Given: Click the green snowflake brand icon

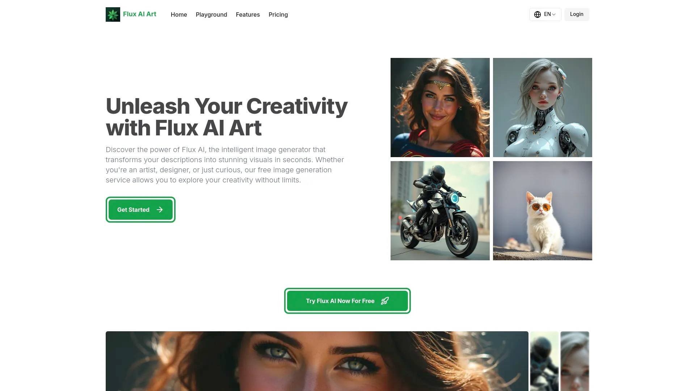Looking at the screenshot, I should pyautogui.click(x=113, y=14).
